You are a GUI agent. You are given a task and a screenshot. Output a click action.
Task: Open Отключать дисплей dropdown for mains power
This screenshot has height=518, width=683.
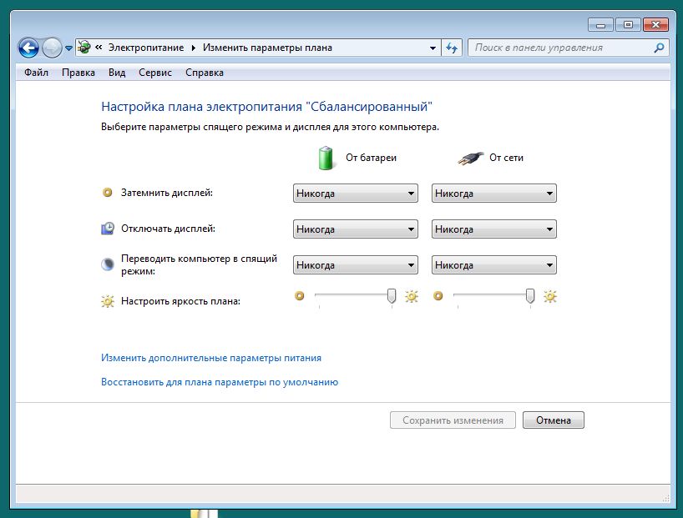[x=494, y=229]
